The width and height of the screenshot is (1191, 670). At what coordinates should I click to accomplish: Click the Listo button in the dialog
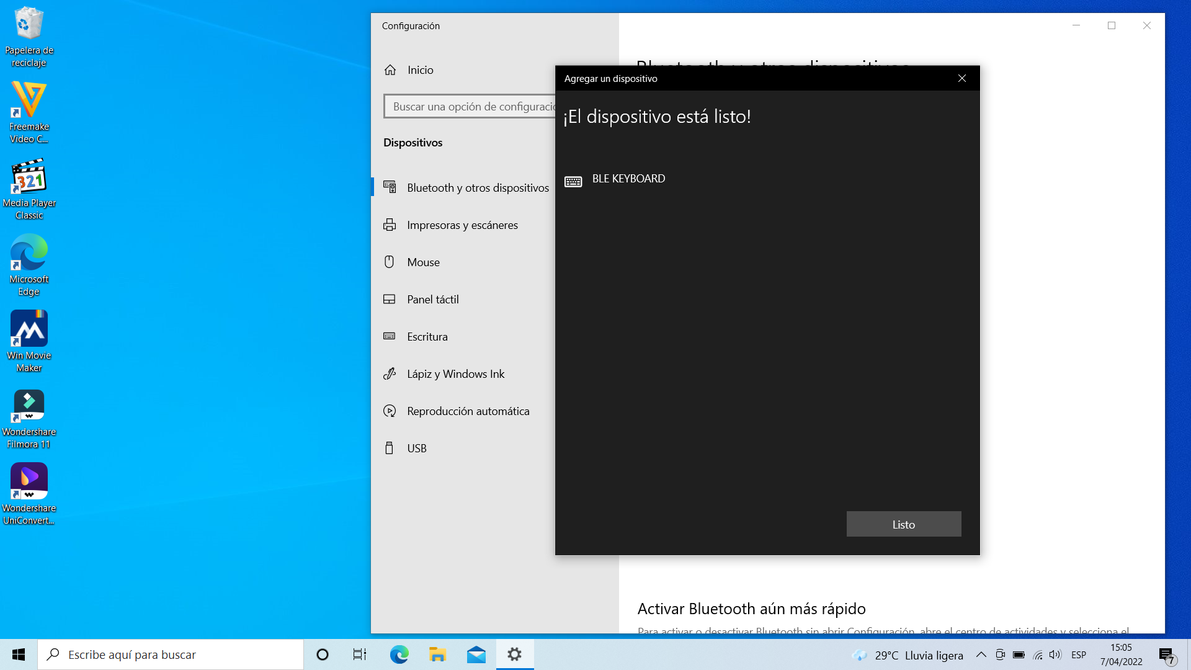[x=903, y=524]
